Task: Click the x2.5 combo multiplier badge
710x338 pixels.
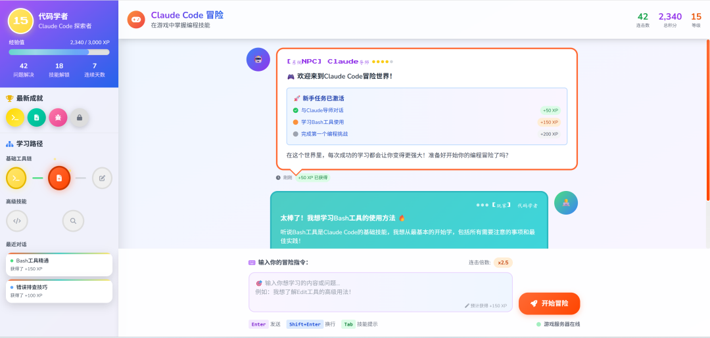Action: (x=503, y=263)
